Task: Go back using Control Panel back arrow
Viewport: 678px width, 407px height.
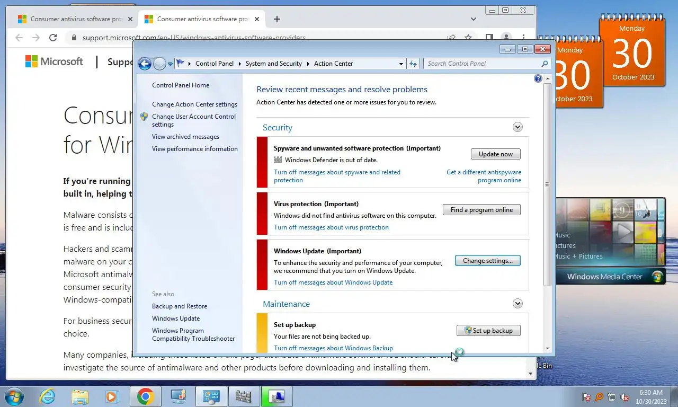Action: [145, 64]
